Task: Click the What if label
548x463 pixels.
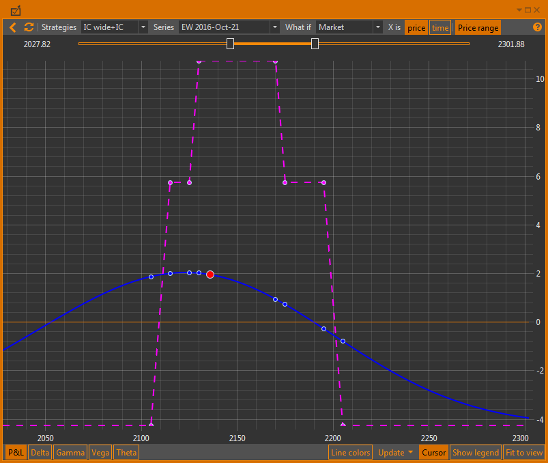Action: [298, 27]
